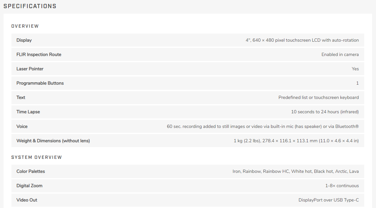
Task: Click the voice recording Bluetooth description text
Action: pos(263,126)
